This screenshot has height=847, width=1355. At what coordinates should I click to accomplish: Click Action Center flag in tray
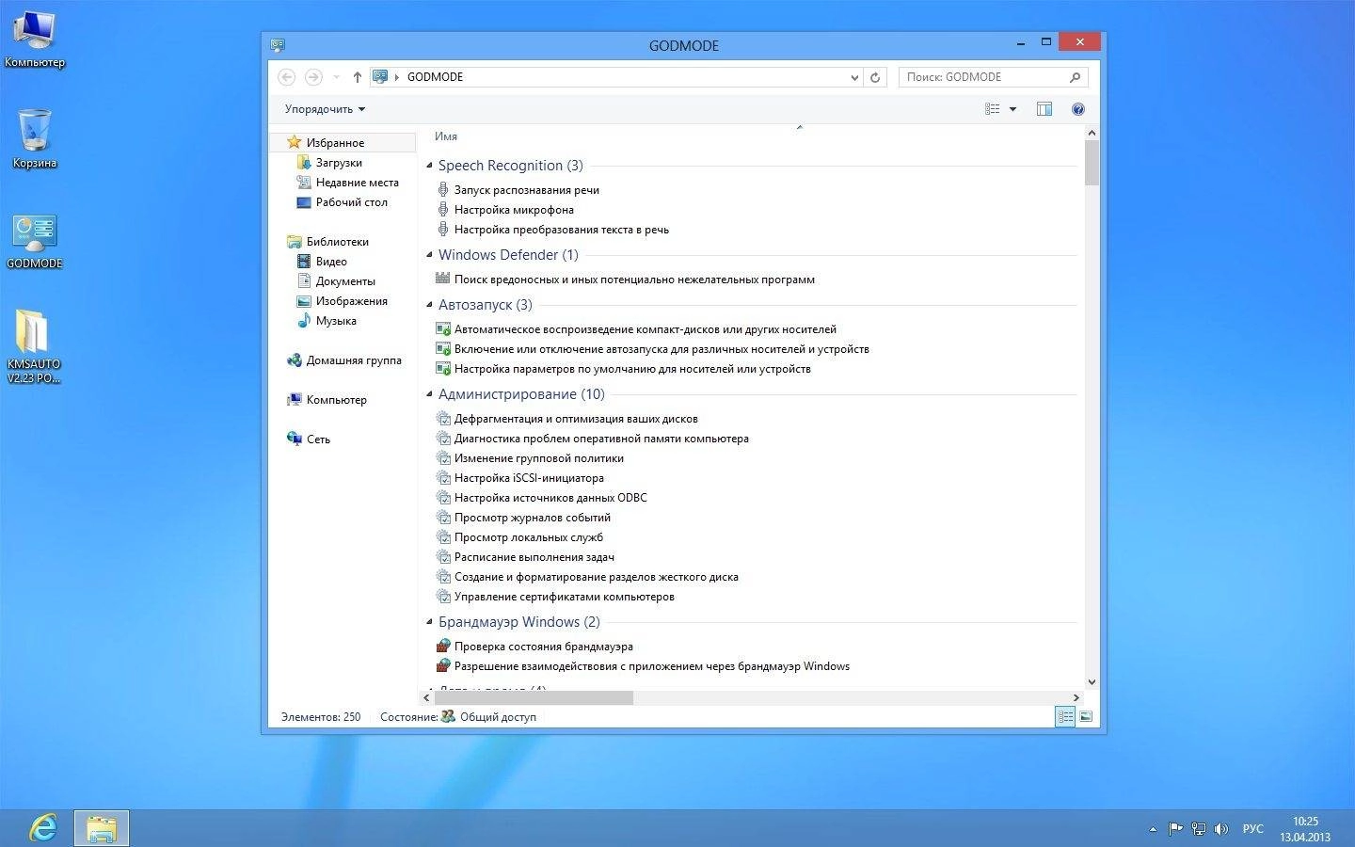point(1175,829)
